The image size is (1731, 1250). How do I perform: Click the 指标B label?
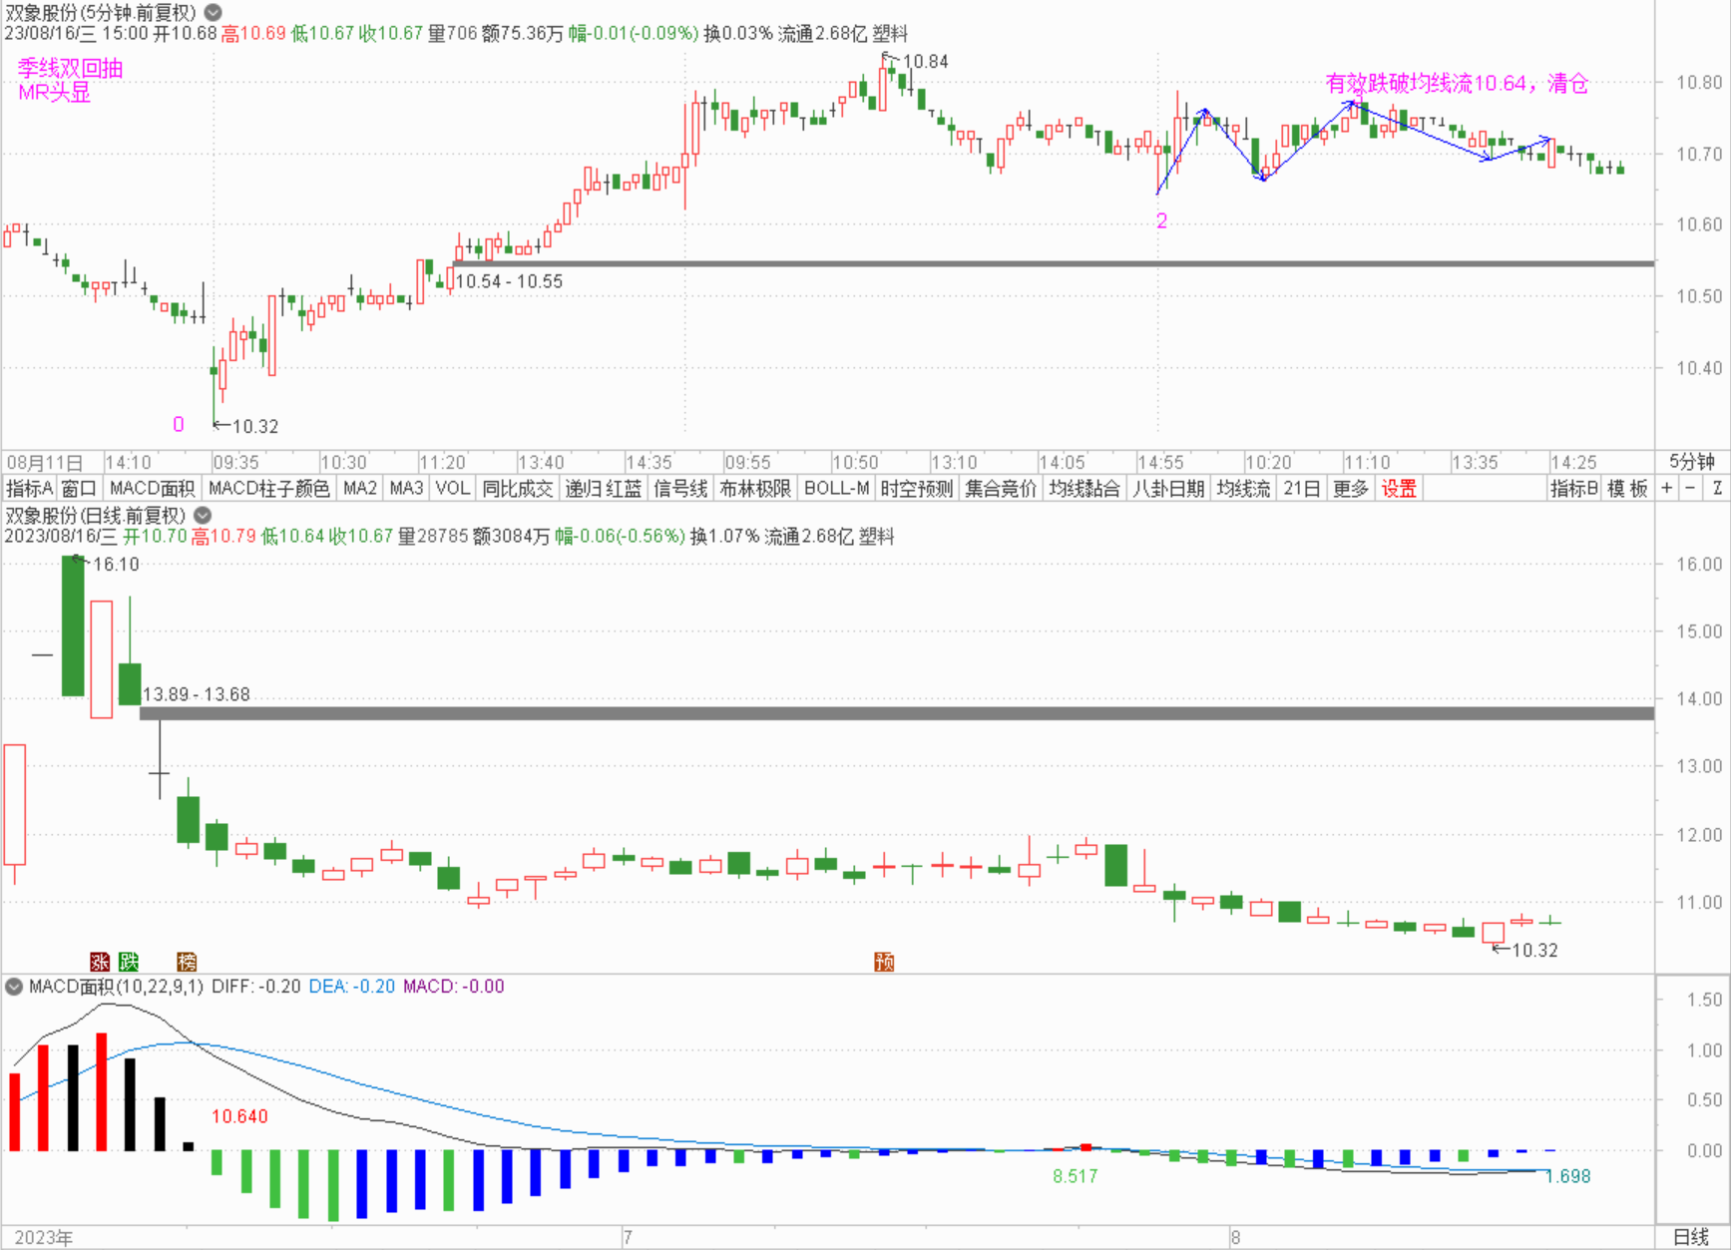pyautogui.click(x=1574, y=489)
